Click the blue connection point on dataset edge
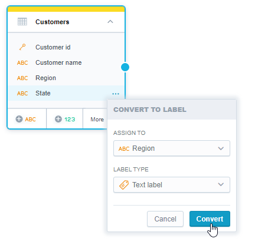 click(125, 67)
